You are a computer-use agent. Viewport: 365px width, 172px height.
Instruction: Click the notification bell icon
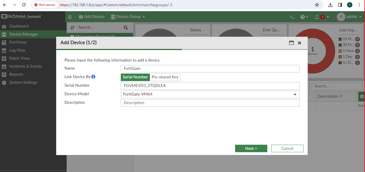click(317, 17)
